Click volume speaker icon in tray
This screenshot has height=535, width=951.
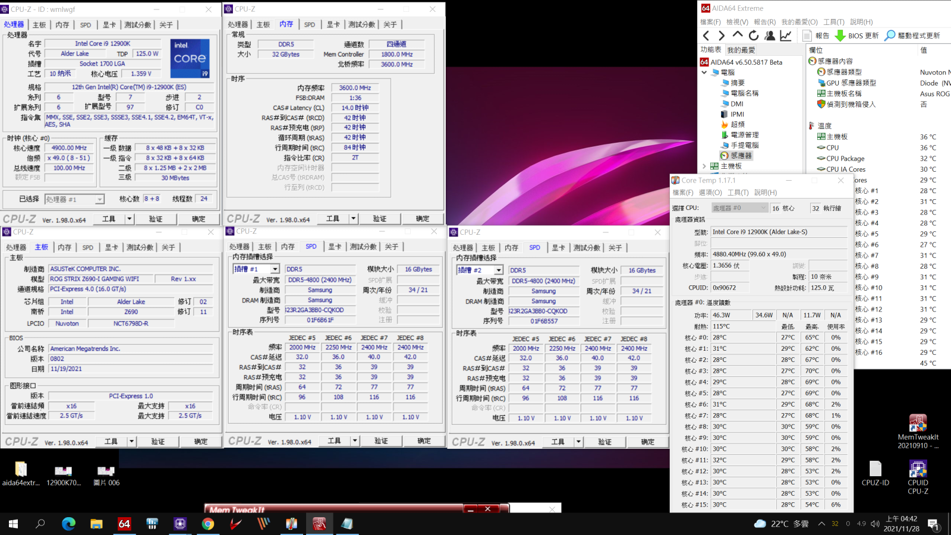tap(875, 524)
